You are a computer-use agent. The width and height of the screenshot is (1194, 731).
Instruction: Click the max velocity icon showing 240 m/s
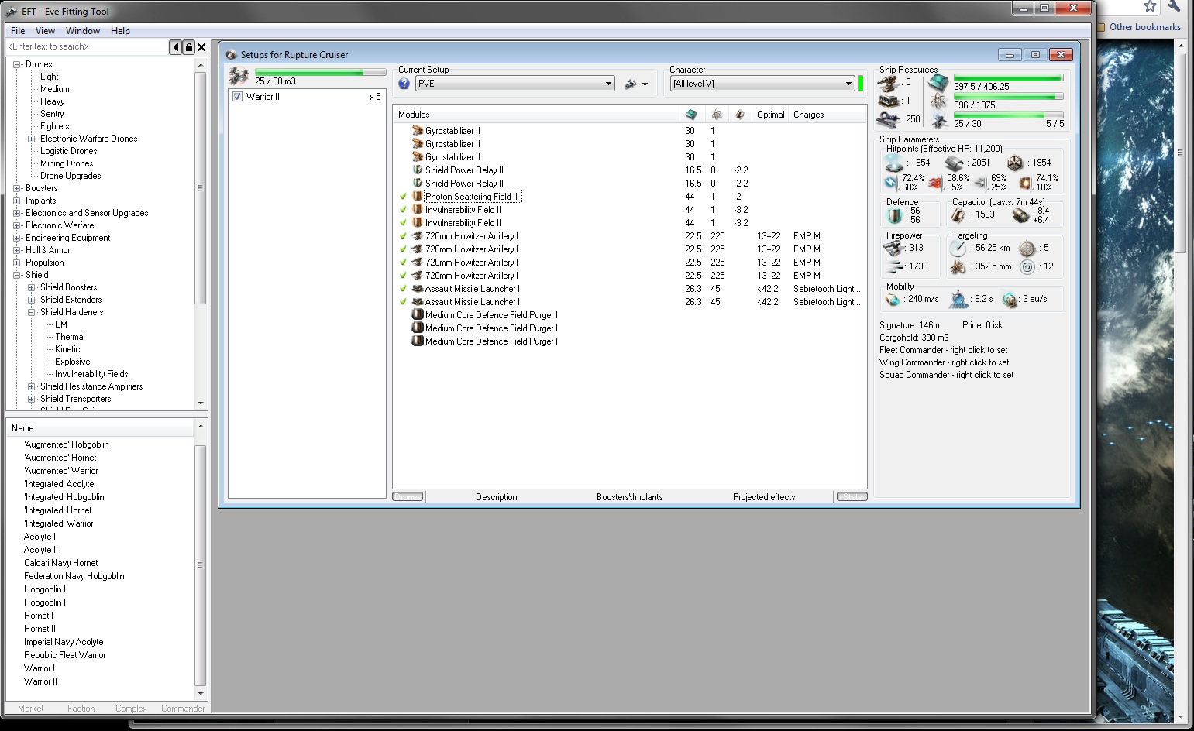point(894,299)
